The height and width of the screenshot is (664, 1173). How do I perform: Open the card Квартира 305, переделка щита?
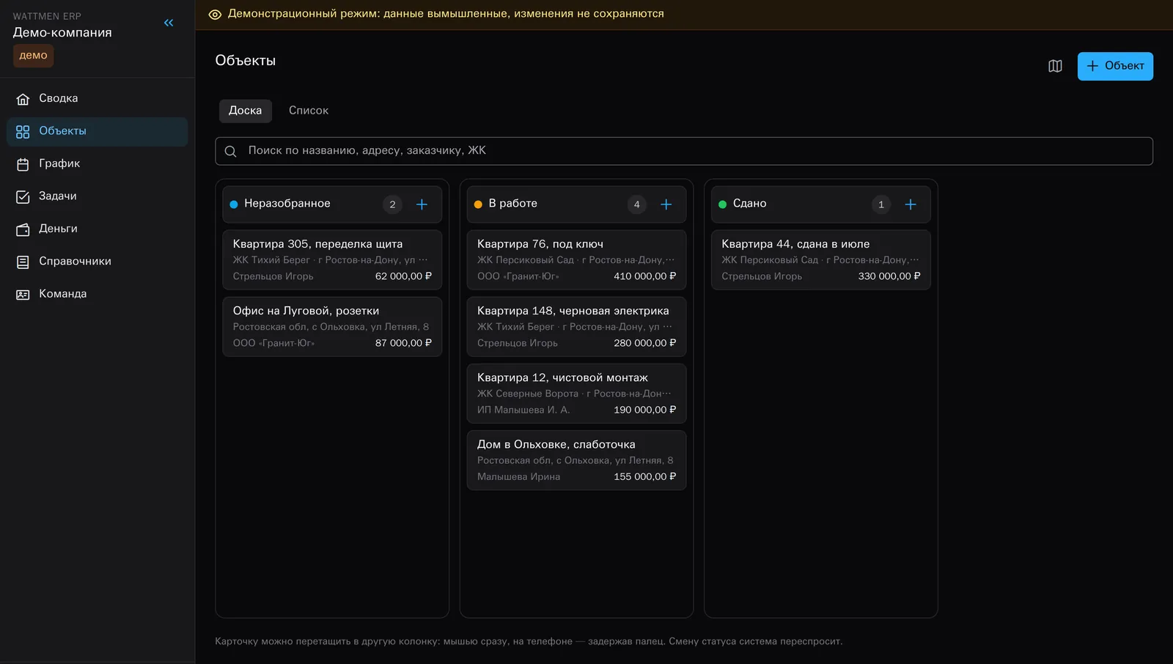tap(332, 260)
